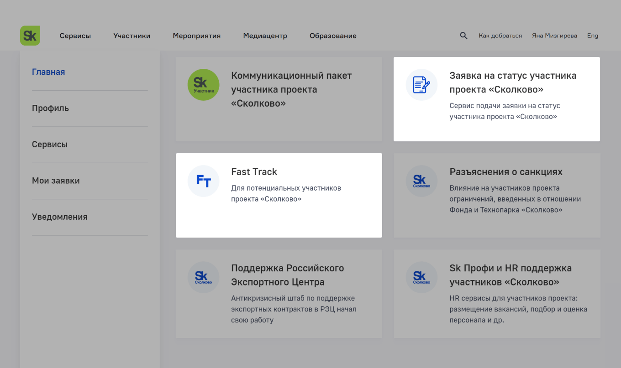Click the green Sk Участник badge icon
621x368 pixels.
[x=204, y=85]
